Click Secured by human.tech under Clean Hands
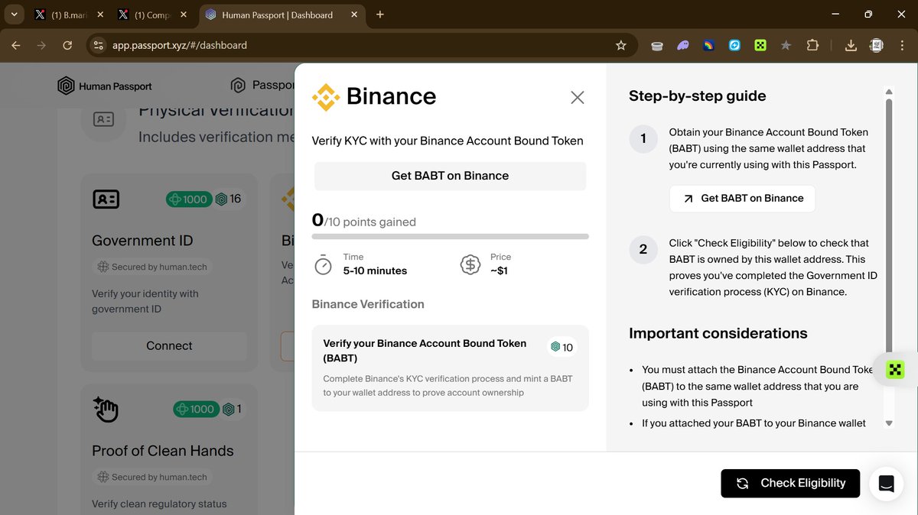The height and width of the screenshot is (515, 918). click(x=152, y=477)
